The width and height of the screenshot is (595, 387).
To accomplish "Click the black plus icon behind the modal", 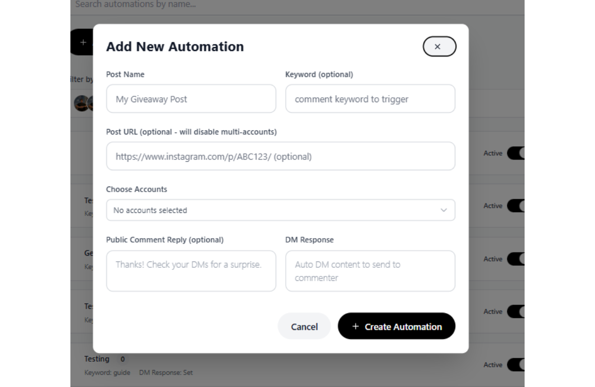I will point(83,42).
